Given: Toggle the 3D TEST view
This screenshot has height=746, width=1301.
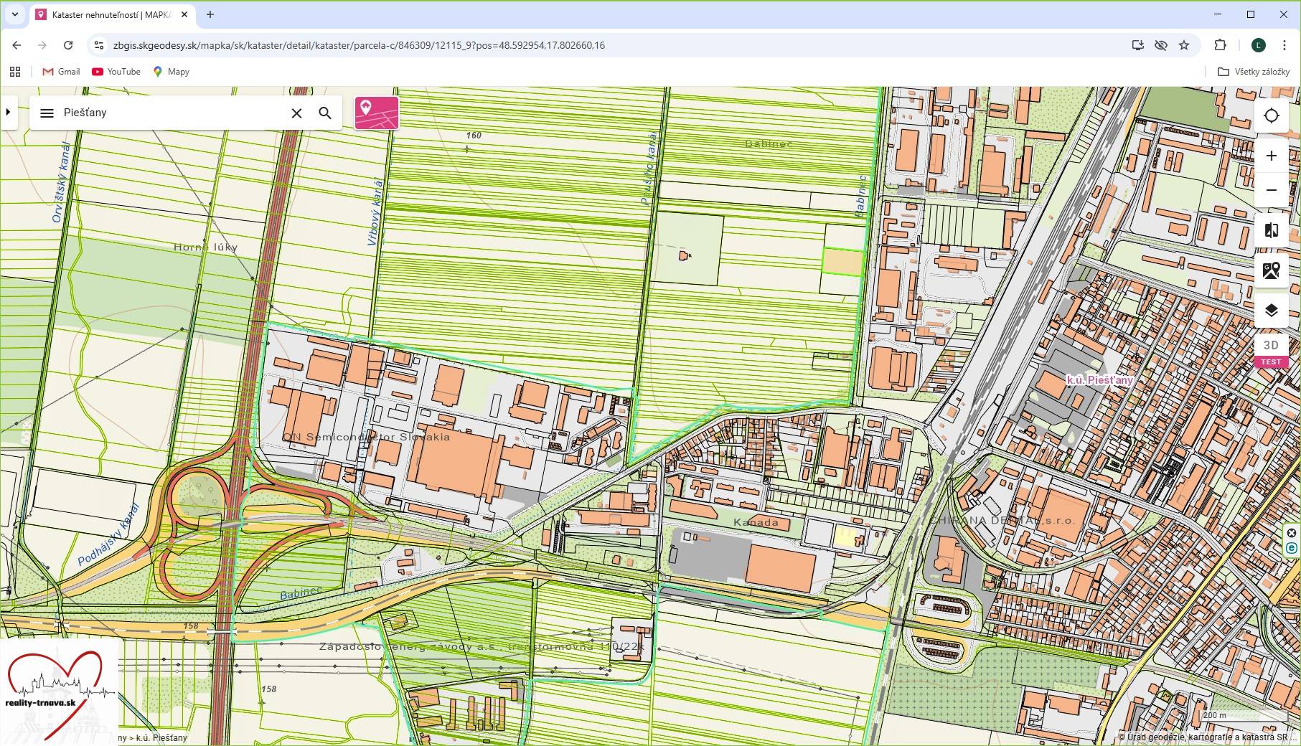Looking at the screenshot, I should pyautogui.click(x=1271, y=351).
